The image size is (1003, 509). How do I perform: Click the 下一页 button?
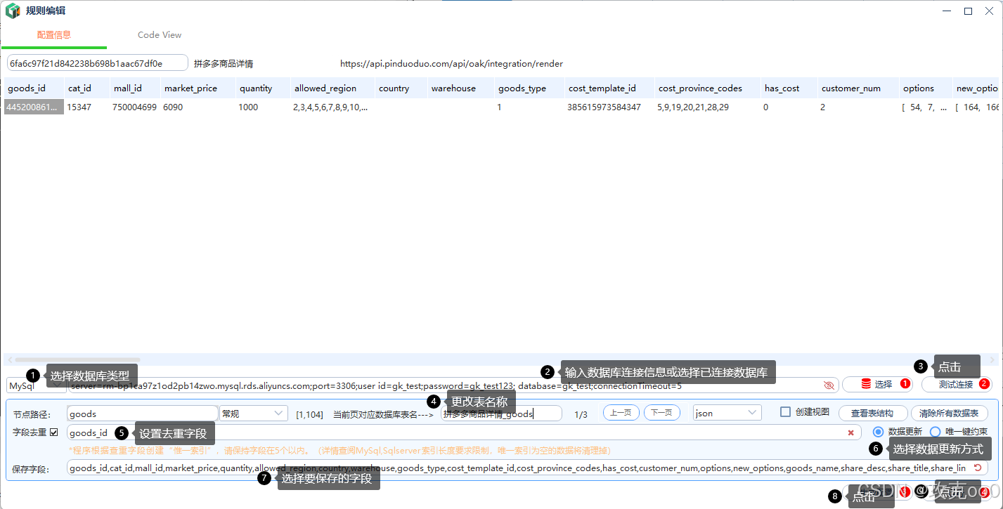coord(661,413)
